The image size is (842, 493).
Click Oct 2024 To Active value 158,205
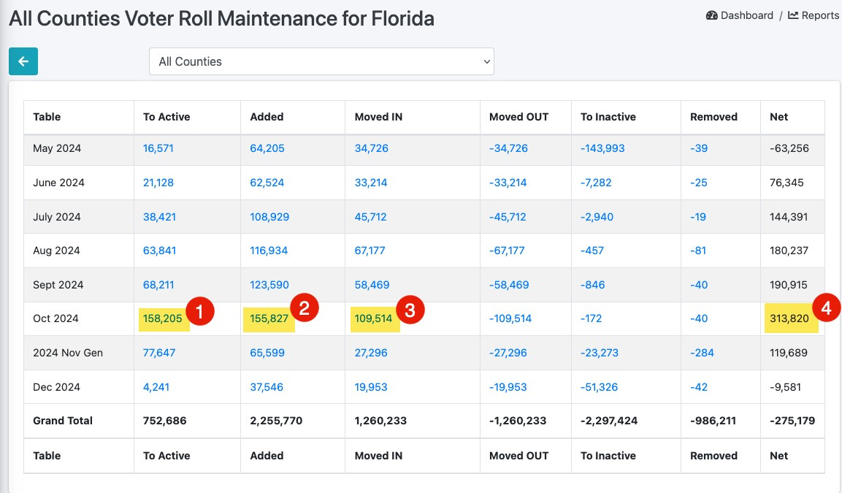tap(162, 318)
